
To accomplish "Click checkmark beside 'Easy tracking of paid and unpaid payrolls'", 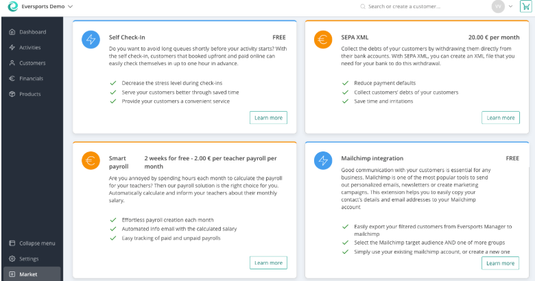I will (x=113, y=238).
